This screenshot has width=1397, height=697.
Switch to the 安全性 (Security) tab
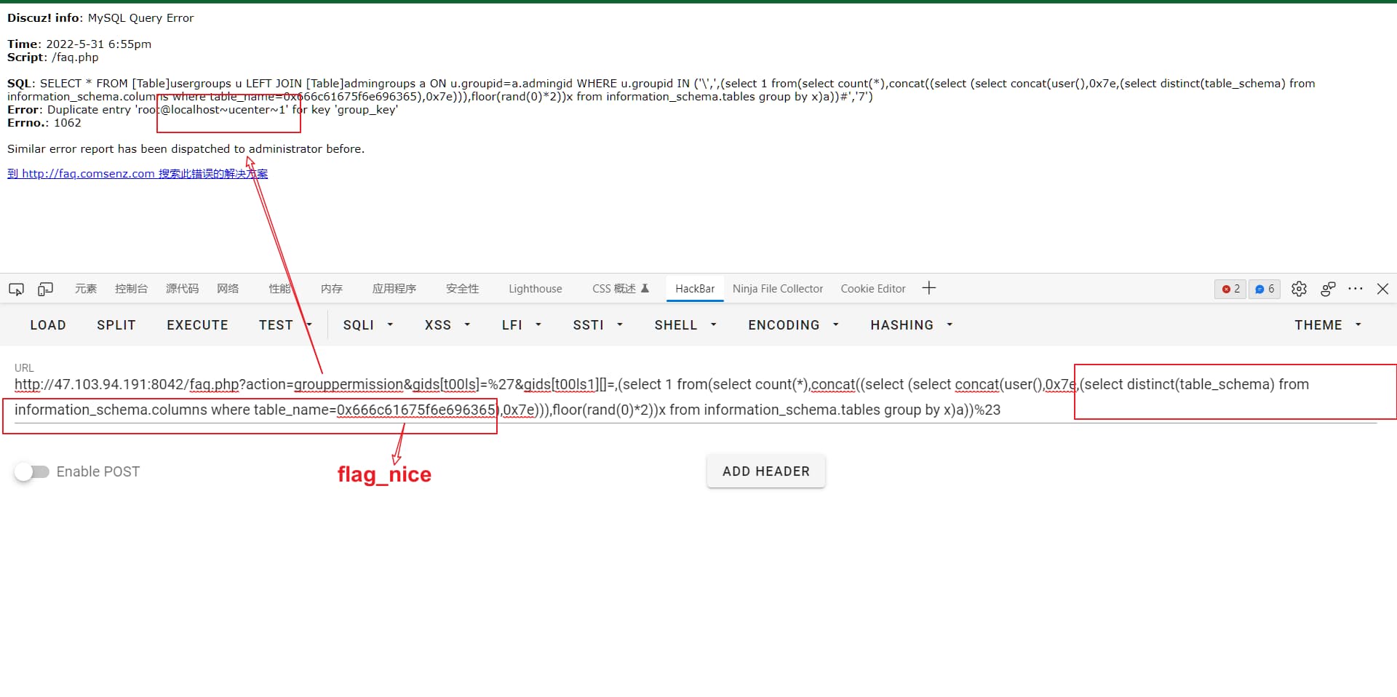coord(463,289)
